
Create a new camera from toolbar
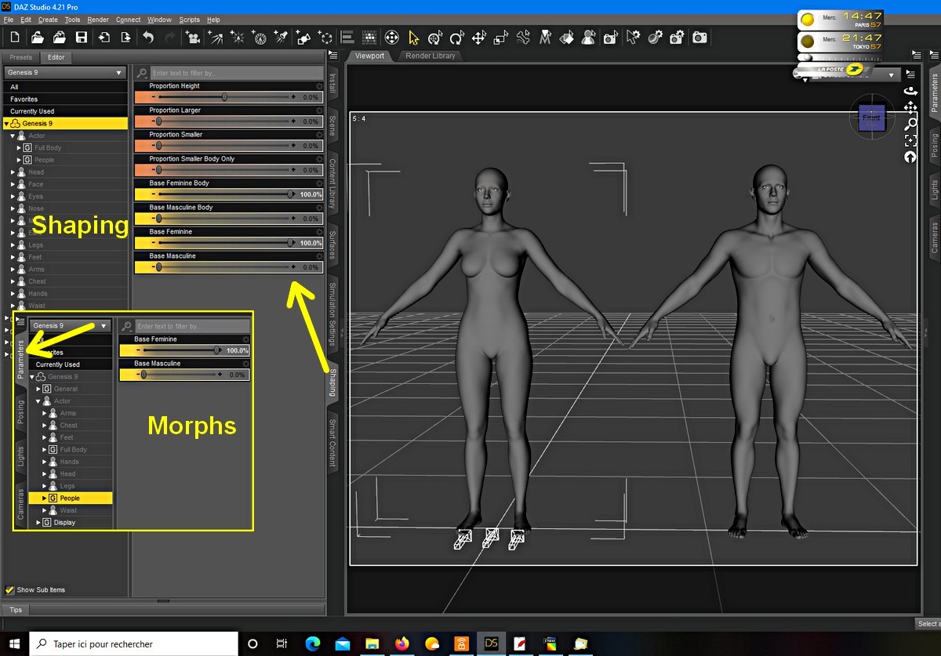coord(193,37)
